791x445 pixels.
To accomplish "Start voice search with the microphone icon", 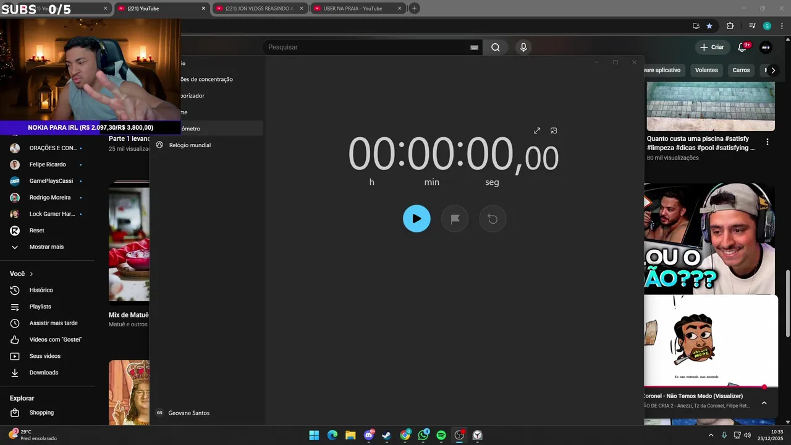I will tap(523, 48).
